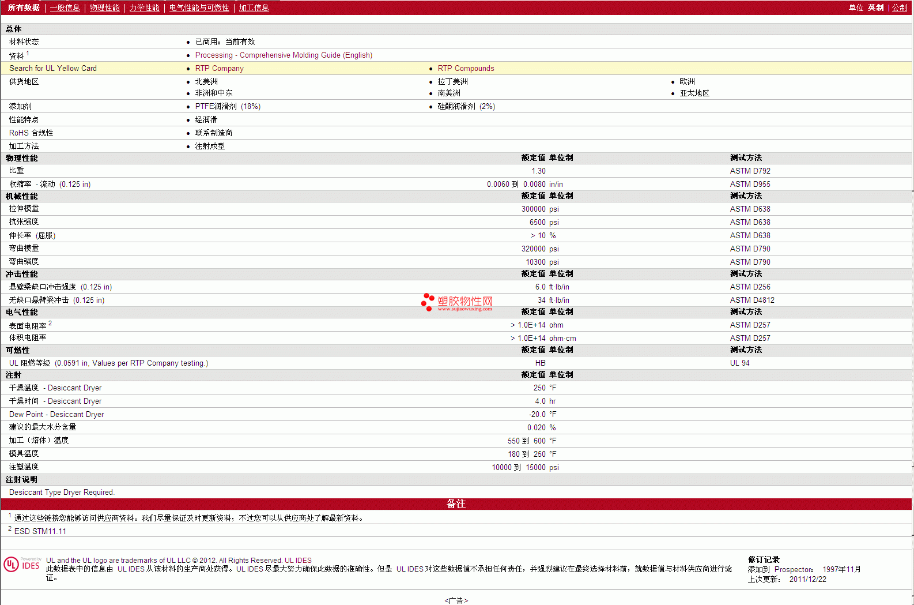Click the 亚太地区 supply region
914x605 pixels.
[x=694, y=93]
